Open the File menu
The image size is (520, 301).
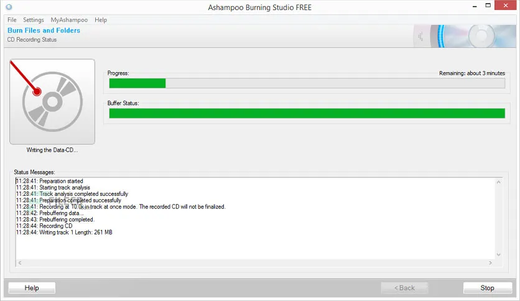(x=12, y=20)
